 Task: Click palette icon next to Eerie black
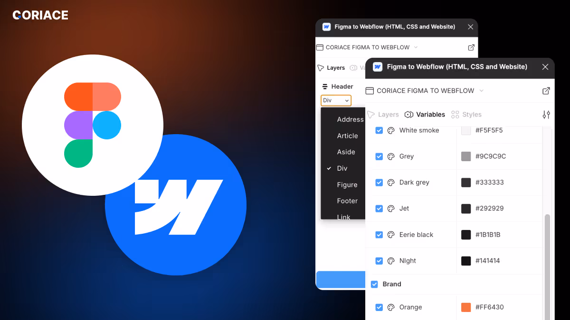coord(391,235)
